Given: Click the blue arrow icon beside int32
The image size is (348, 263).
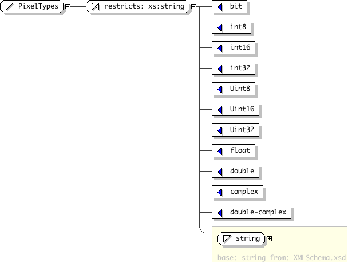Looking at the screenshot, I should pos(220,69).
